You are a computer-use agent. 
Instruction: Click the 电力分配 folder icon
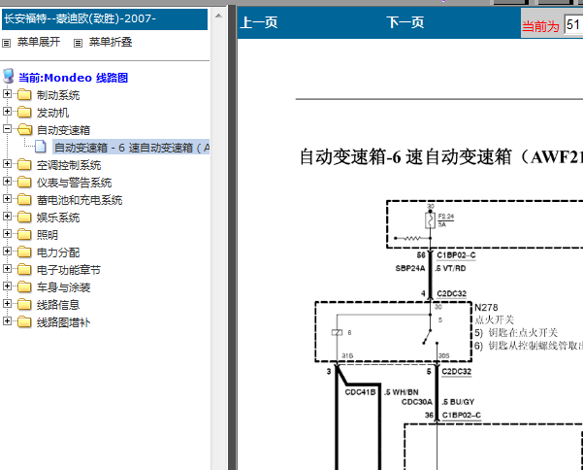pyautogui.click(x=24, y=252)
